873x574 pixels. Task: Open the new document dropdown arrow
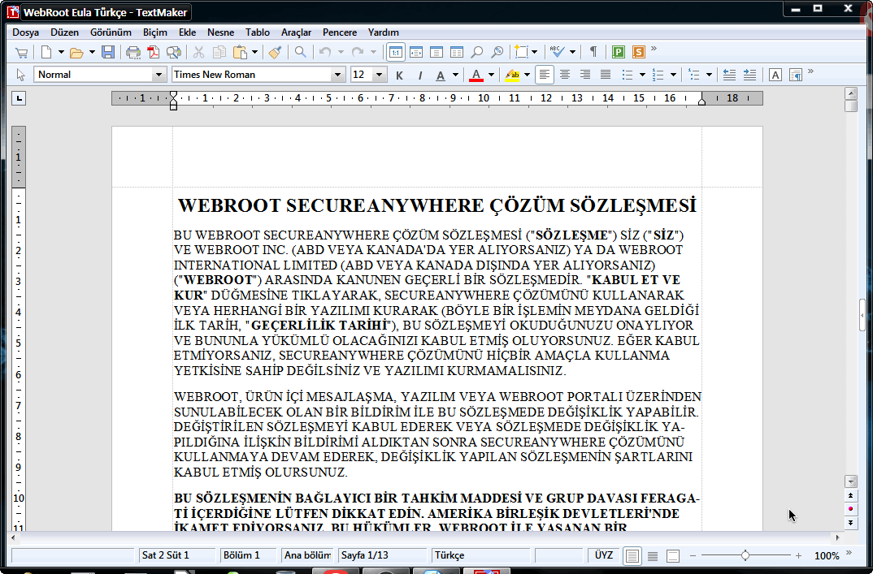click(x=61, y=52)
